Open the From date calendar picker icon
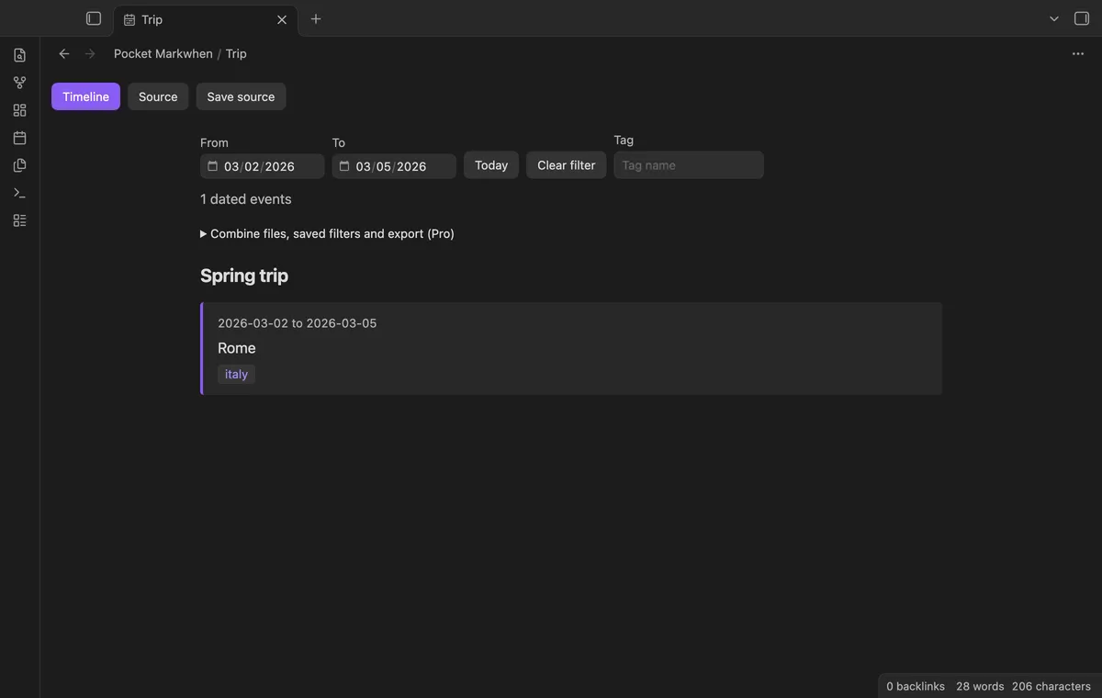Viewport: 1102px width, 698px height. (x=213, y=166)
